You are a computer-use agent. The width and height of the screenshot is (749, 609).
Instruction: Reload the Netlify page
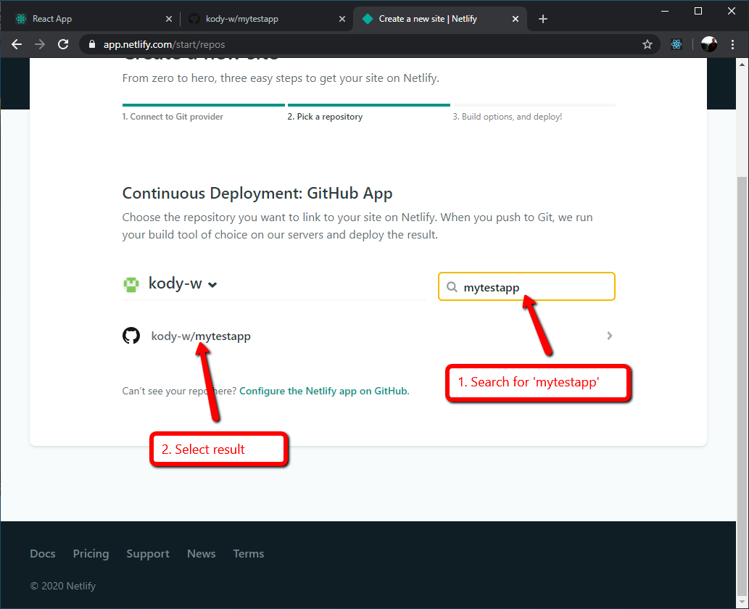[x=63, y=44]
